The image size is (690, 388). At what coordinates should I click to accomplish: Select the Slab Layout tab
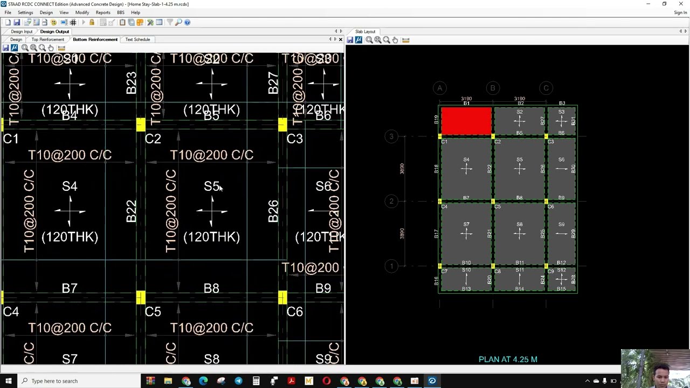pos(365,31)
